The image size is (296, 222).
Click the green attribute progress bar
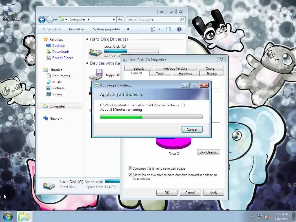coord(151,117)
